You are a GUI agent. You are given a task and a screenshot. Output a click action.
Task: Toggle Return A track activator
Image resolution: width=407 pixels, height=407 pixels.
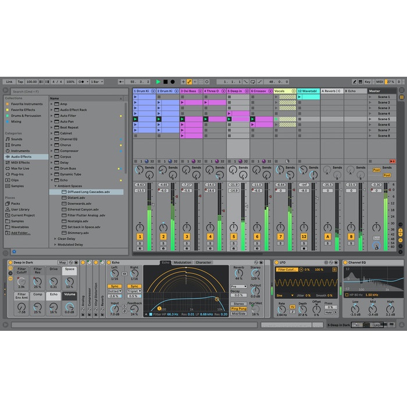[327, 237]
